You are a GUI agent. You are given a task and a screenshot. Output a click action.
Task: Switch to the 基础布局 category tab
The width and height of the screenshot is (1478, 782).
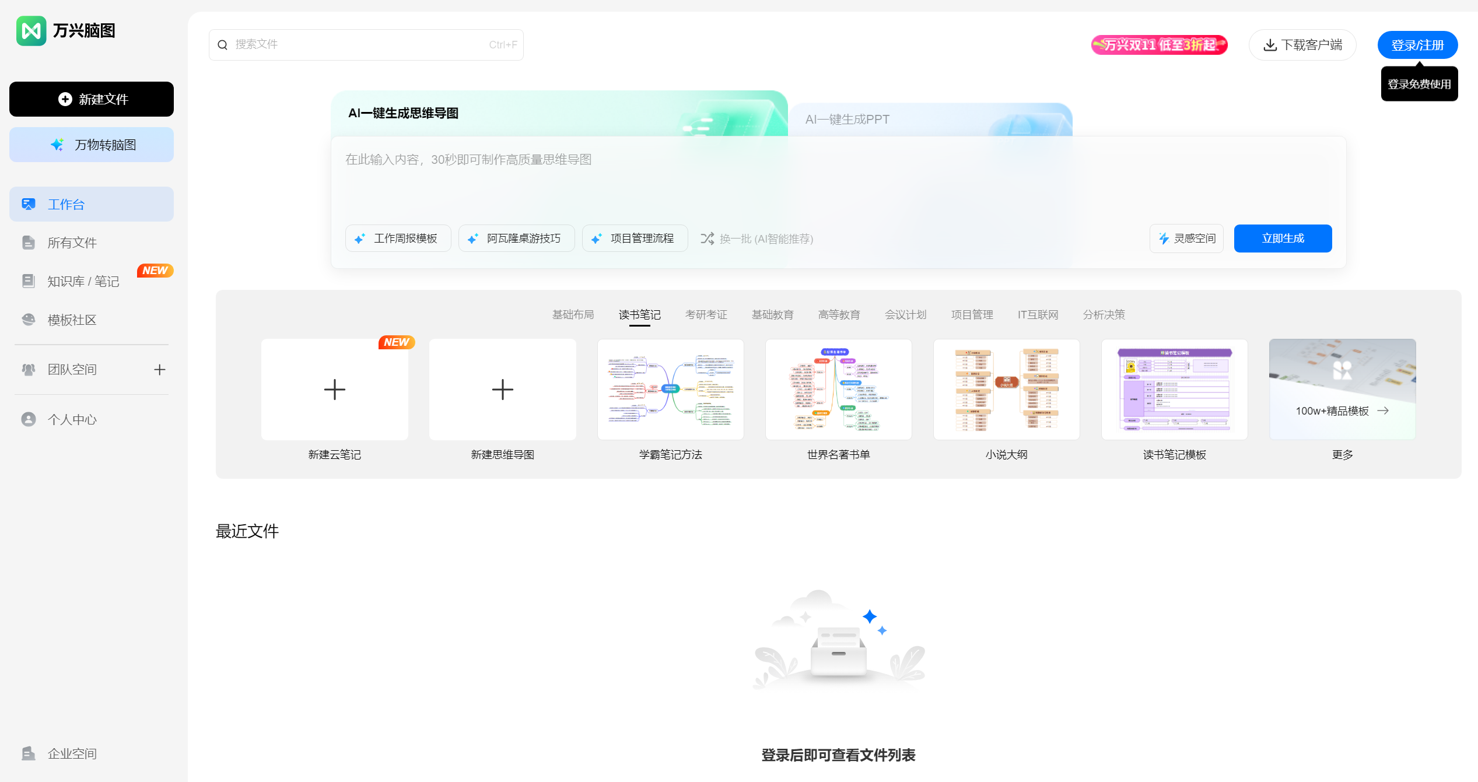click(x=573, y=315)
